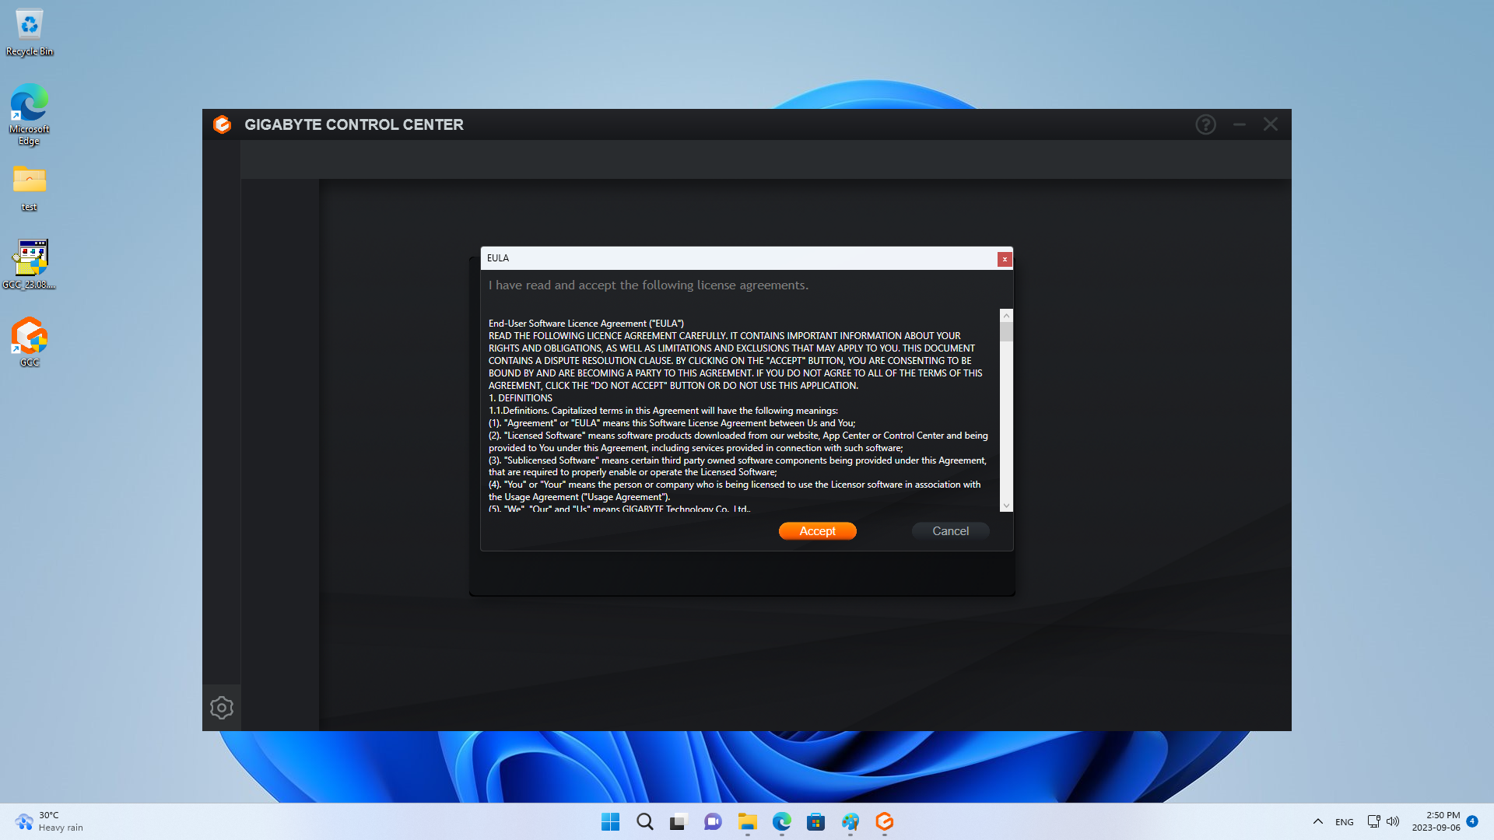Image resolution: width=1494 pixels, height=840 pixels.
Task: Click the EULA scrollbar thumb
Action: 1006,332
